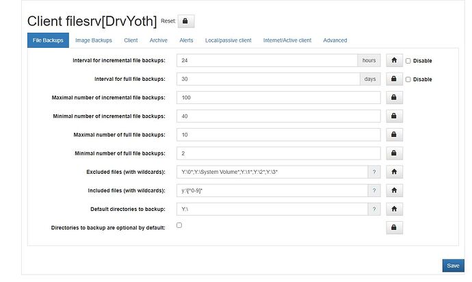
Task: Disable incremental file backups interval checkbox
Action: (x=408, y=60)
